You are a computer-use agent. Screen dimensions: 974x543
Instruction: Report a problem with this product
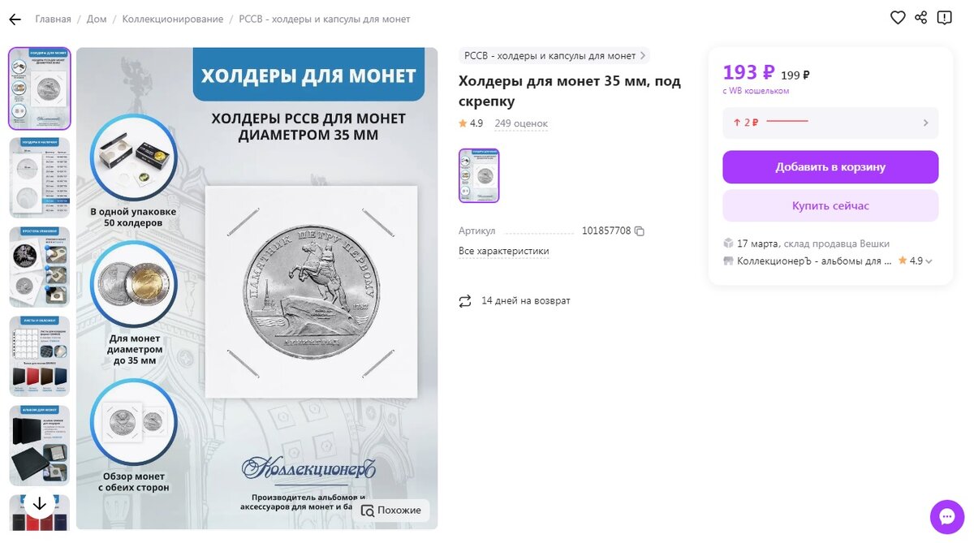click(945, 17)
